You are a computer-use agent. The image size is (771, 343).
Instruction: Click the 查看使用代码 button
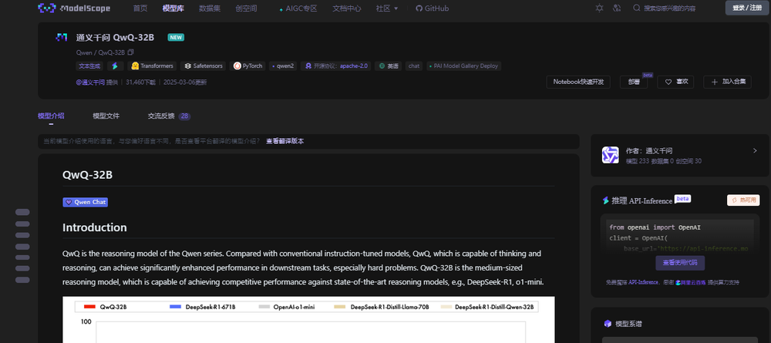tap(679, 263)
